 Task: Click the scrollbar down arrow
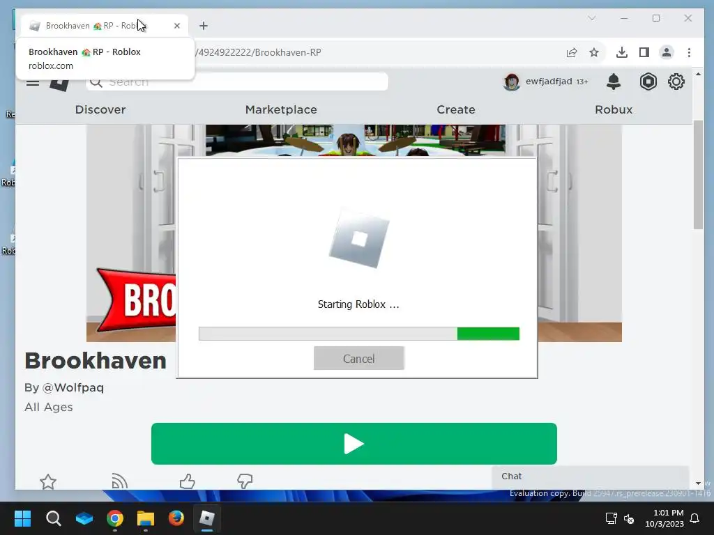(x=698, y=483)
